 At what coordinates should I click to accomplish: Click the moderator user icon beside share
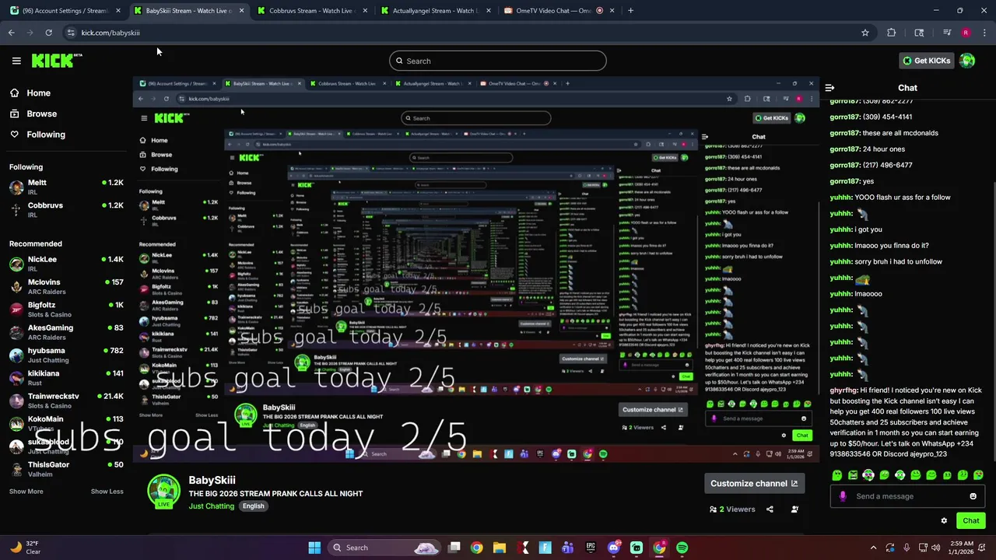(x=794, y=509)
